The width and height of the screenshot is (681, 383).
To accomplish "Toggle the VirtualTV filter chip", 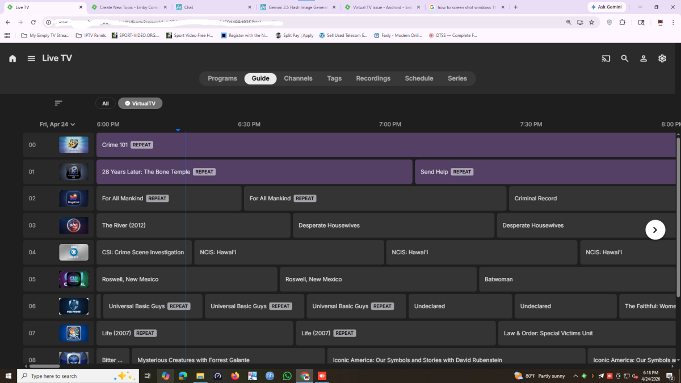I will click(x=140, y=103).
